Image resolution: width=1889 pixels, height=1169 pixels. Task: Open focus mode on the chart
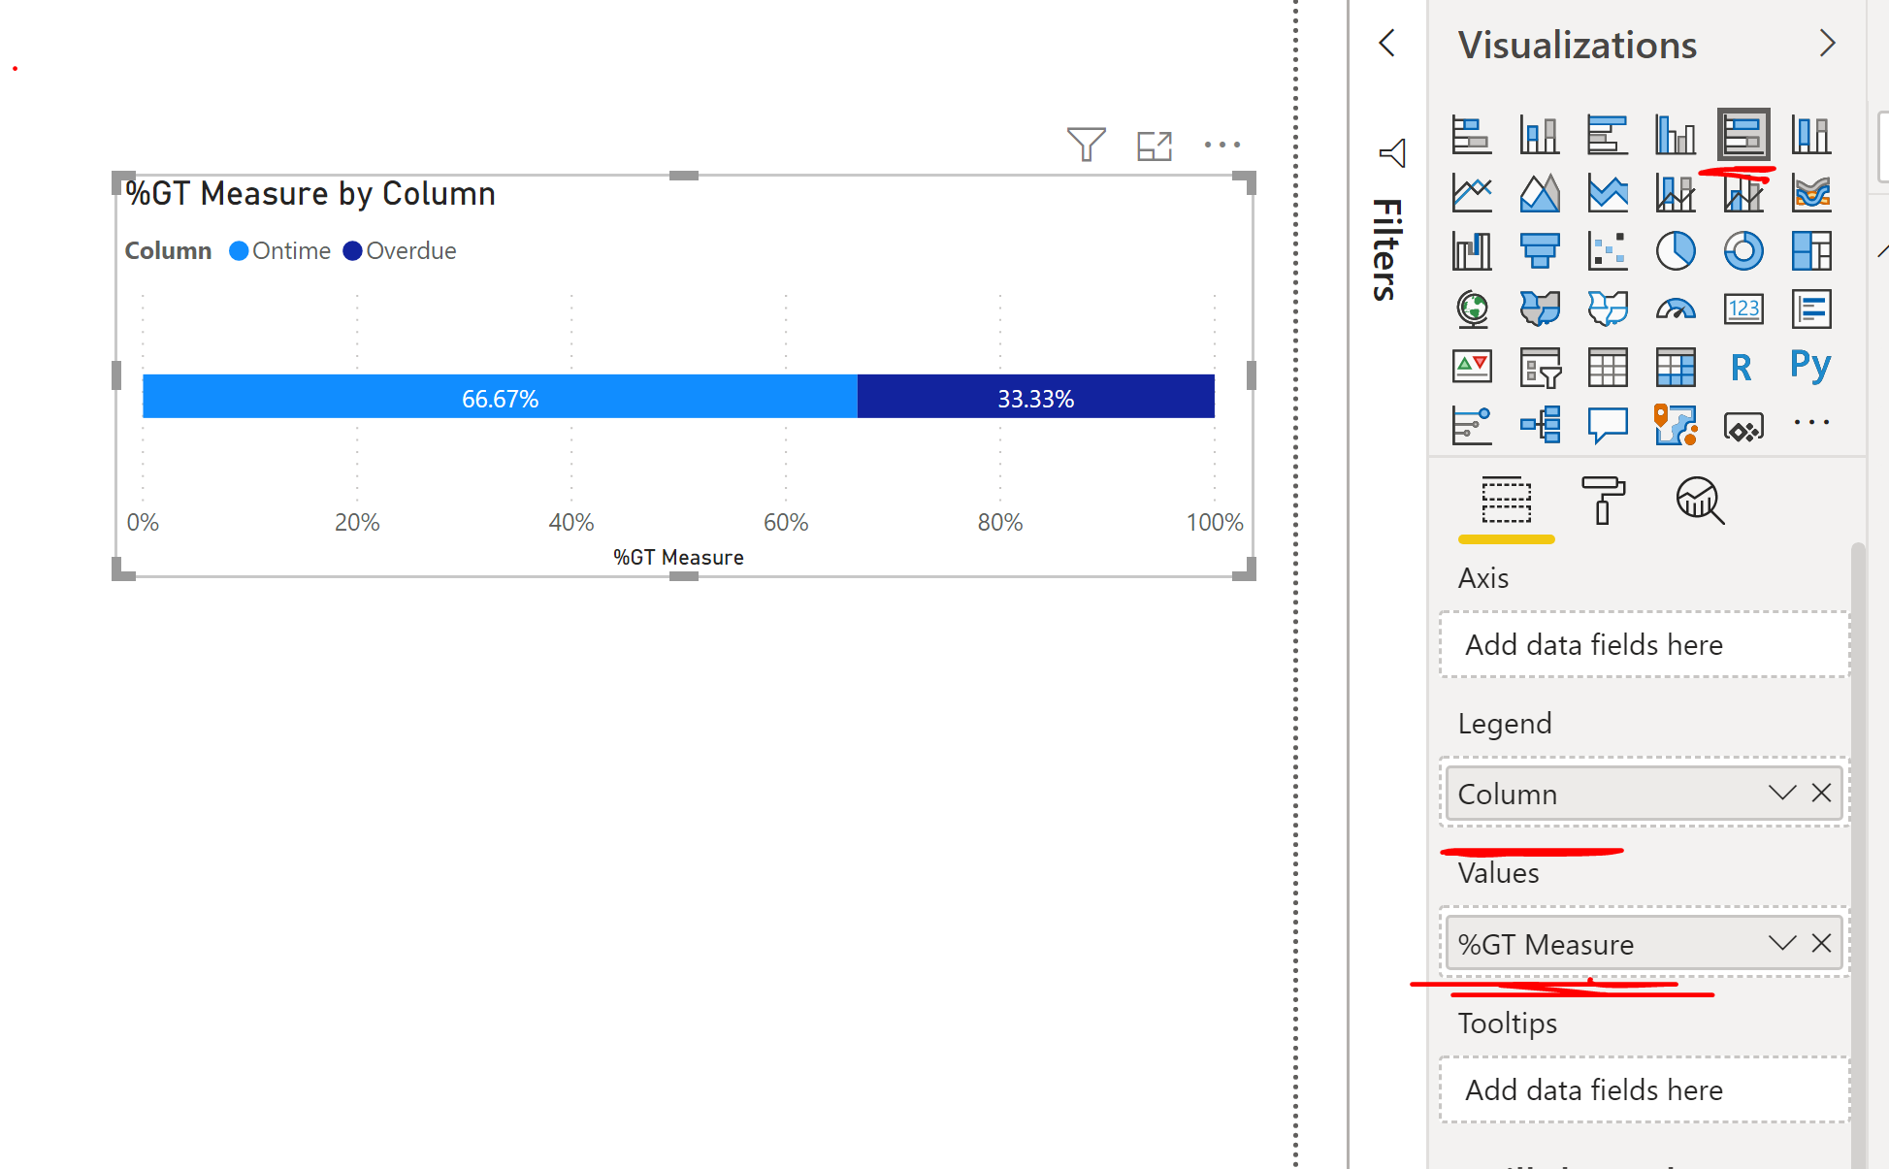pos(1155,146)
